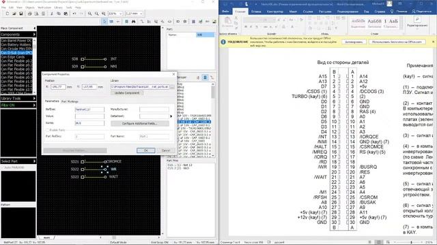Screen dimensions: 437x245
Task: Click the Word account avatar icon
Action: (x=389, y=3)
